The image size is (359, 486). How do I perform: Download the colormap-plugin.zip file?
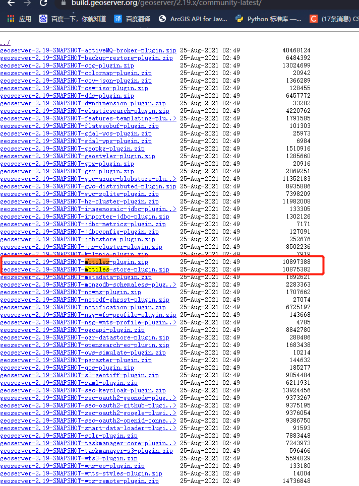tap(76, 73)
